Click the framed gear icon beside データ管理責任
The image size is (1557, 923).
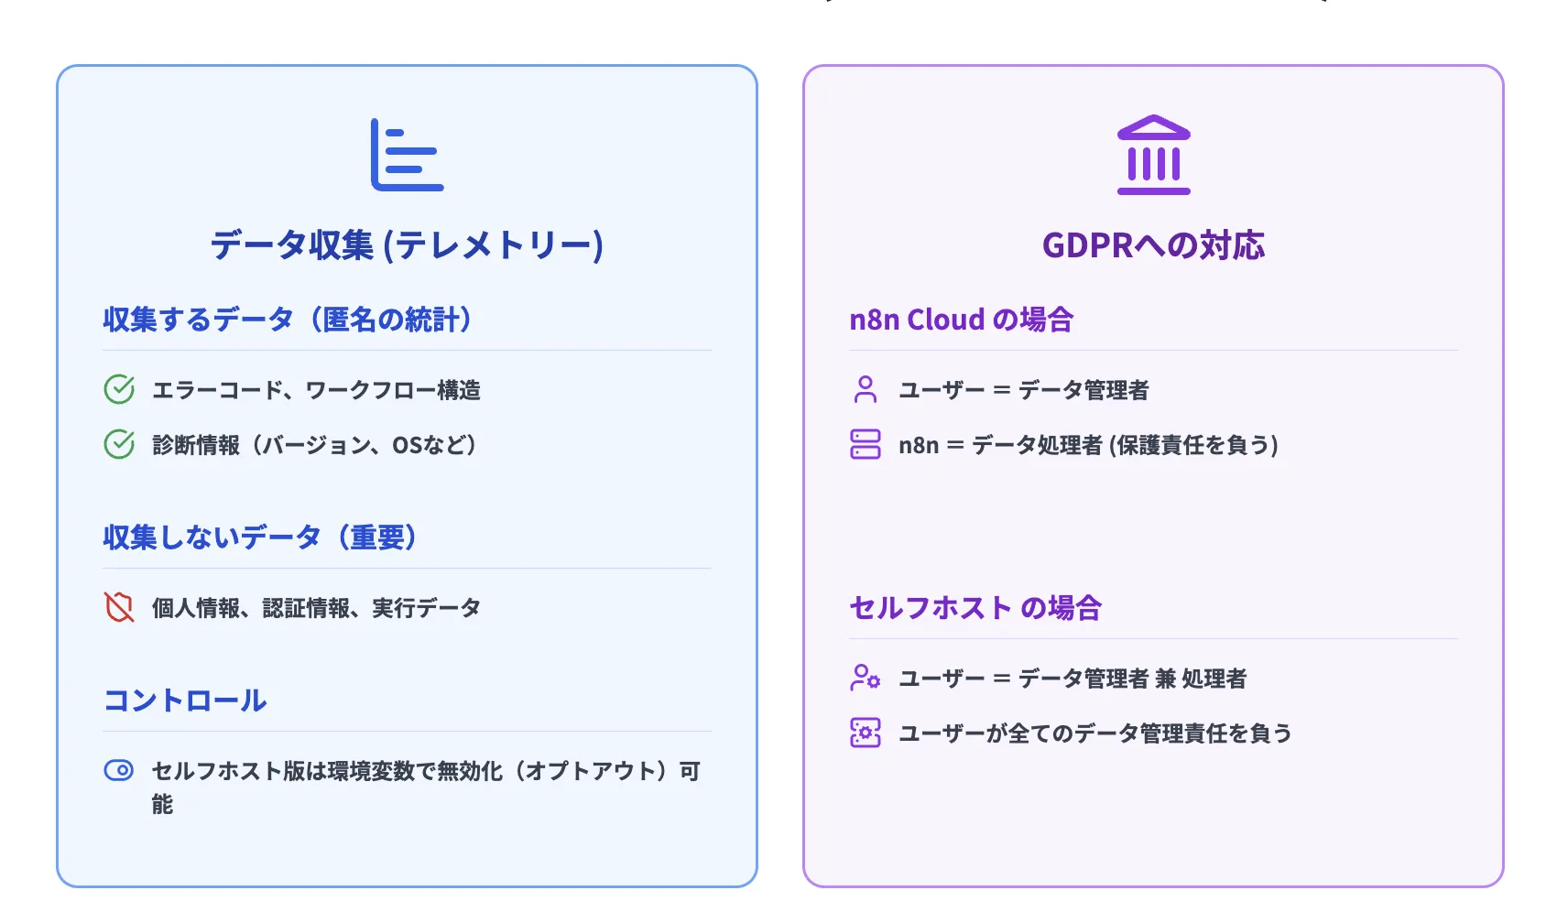coord(865,733)
